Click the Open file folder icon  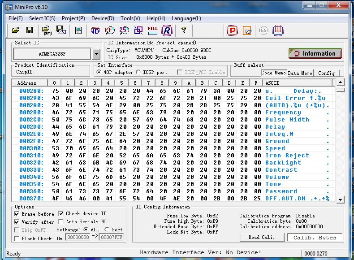(x=15, y=30)
